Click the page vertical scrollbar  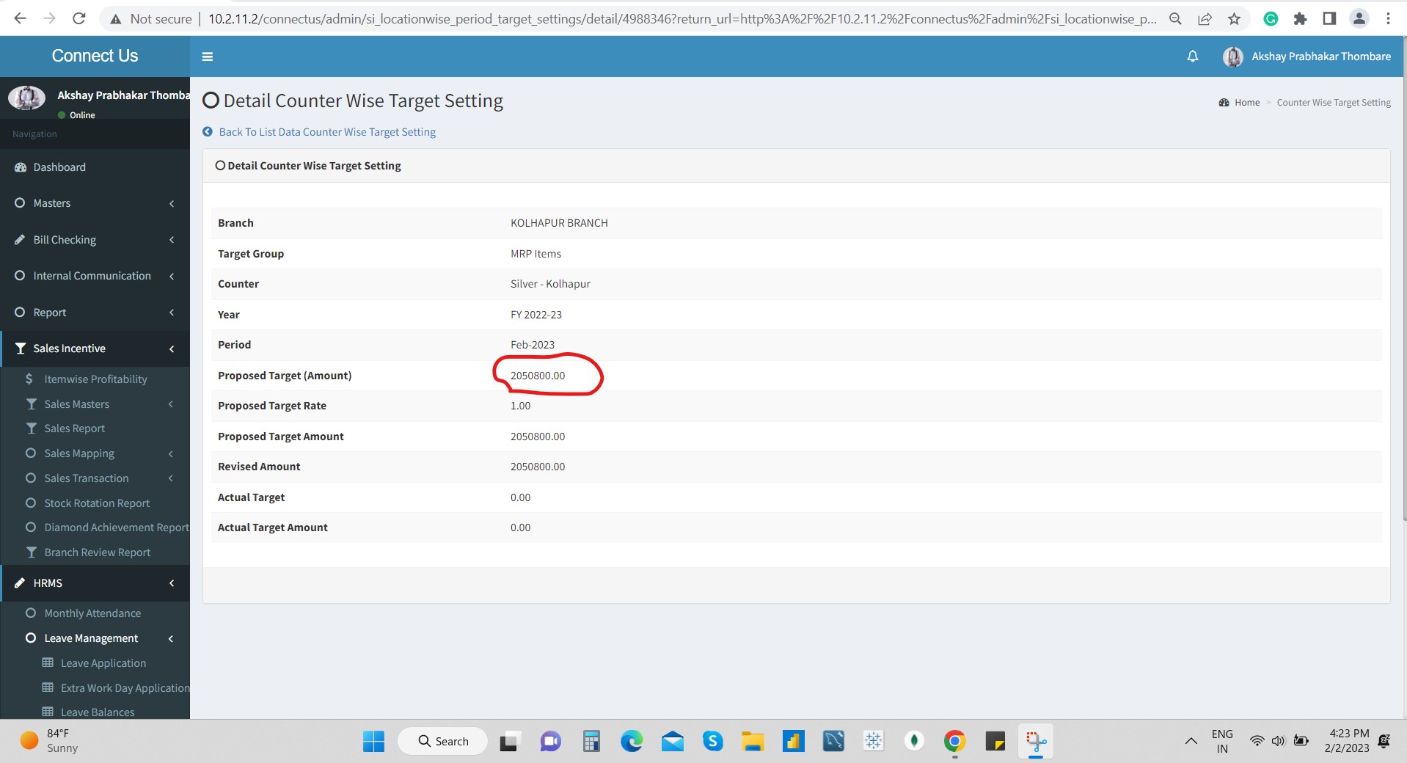click(1403, 279)
